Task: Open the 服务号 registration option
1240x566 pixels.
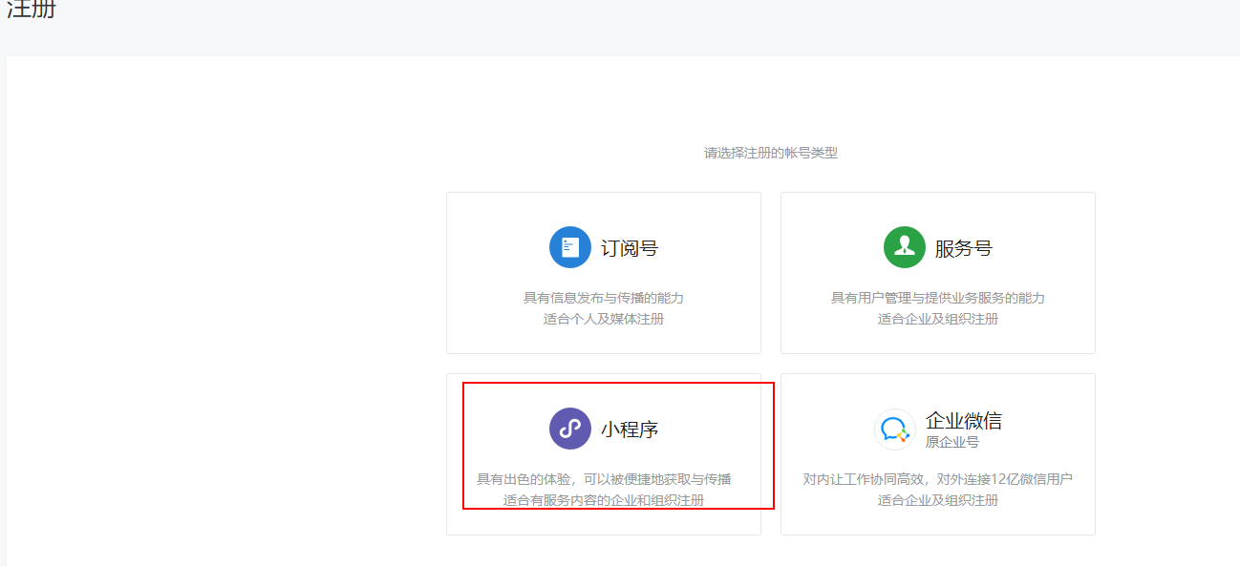Action: 937,272
